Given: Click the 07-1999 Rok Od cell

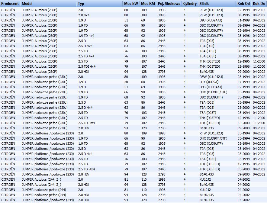Looking at the screenshot, I should (244, 82).
